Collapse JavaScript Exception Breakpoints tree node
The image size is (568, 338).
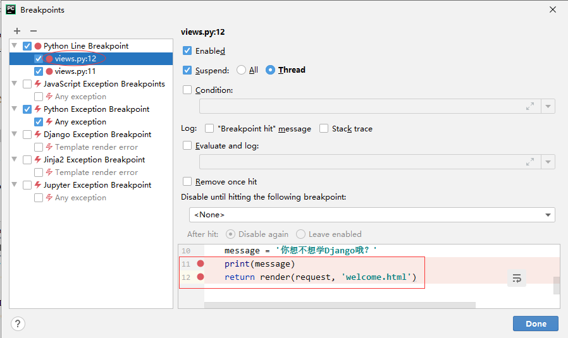15,83
